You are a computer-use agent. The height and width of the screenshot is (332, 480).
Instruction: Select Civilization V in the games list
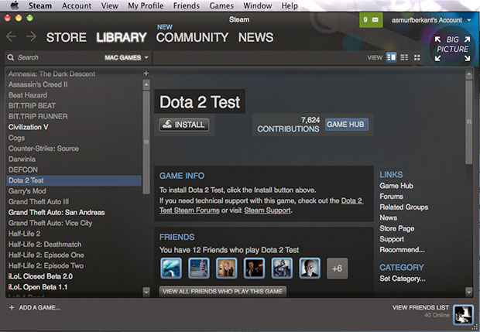pos(74,127)
